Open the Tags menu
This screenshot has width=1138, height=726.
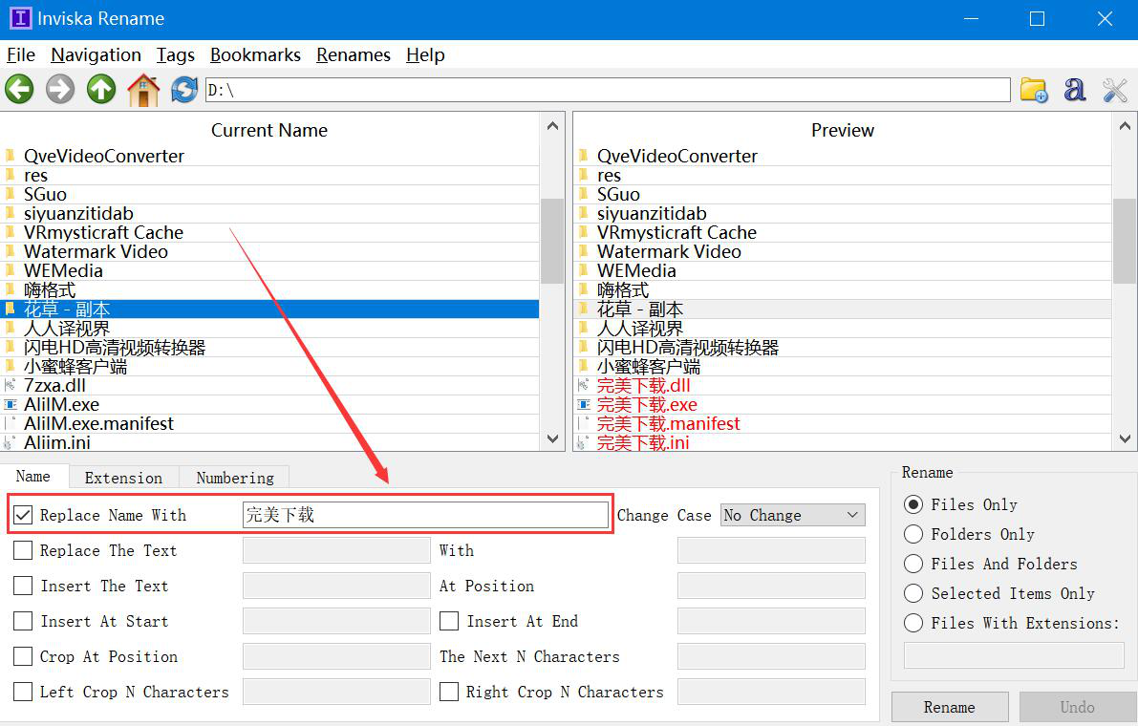(x=176, y=55)
